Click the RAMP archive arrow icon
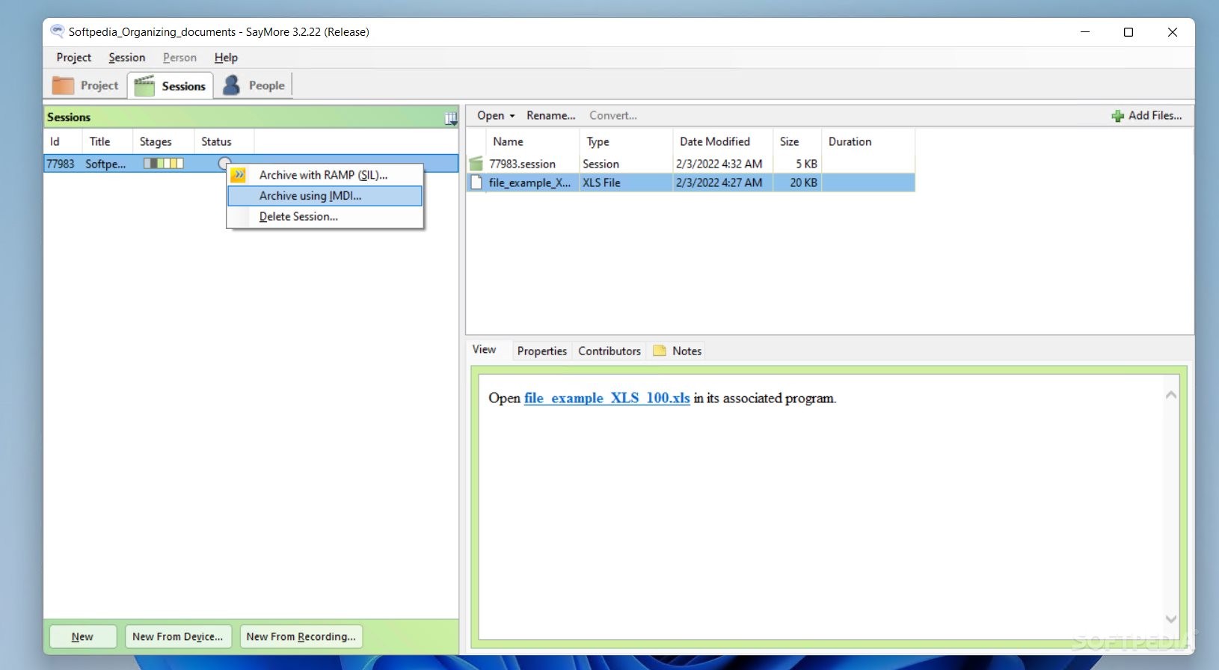Screen dimensions: 1219x670 click(x=239, y=175)
